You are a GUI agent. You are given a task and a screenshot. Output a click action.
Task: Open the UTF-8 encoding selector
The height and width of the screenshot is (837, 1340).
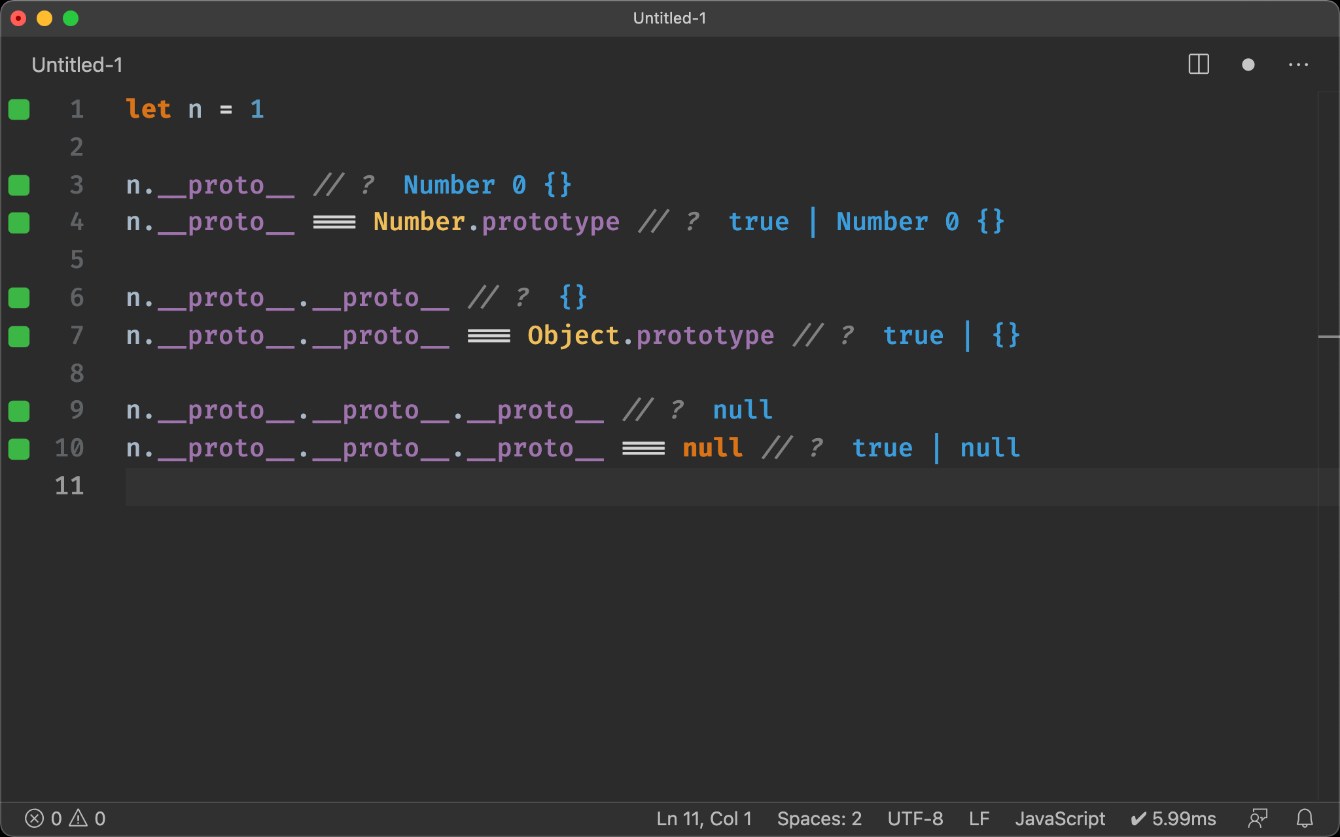point(915,818)
